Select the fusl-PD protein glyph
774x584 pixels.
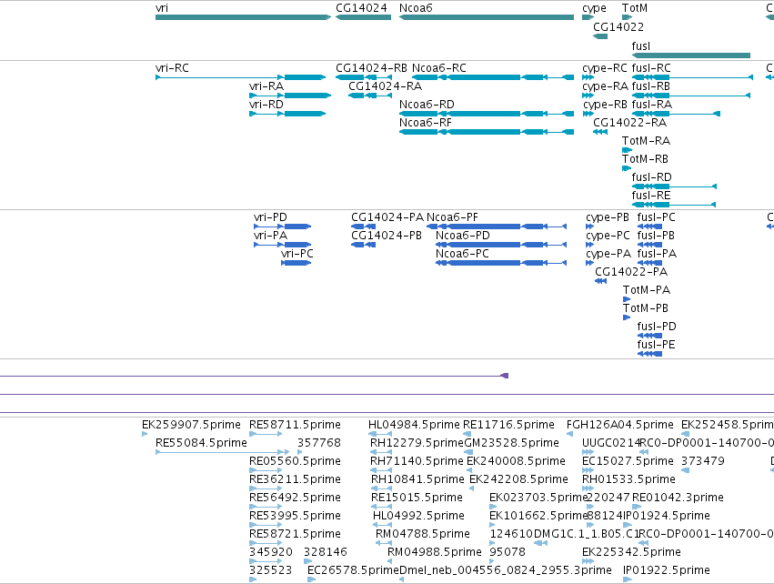[649, 336]
